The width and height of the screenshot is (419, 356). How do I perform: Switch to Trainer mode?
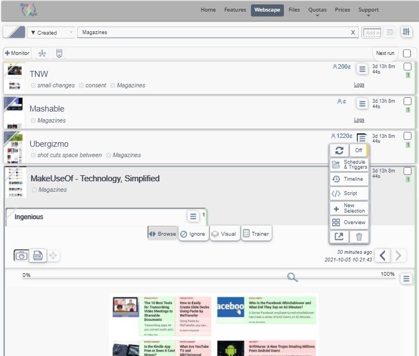(256, 234)
